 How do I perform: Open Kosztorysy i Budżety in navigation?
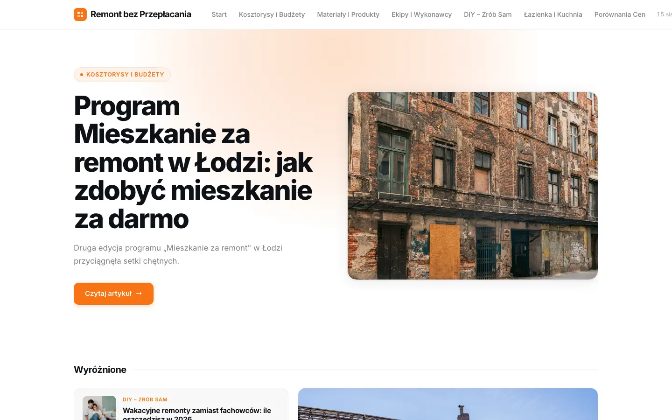point(272,14)
